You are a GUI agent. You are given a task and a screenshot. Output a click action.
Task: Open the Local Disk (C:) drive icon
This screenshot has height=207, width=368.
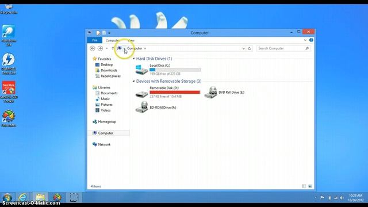[x=141, y=70]
